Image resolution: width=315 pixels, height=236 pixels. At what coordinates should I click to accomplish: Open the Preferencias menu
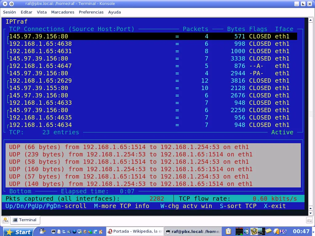tap(91, 12)
